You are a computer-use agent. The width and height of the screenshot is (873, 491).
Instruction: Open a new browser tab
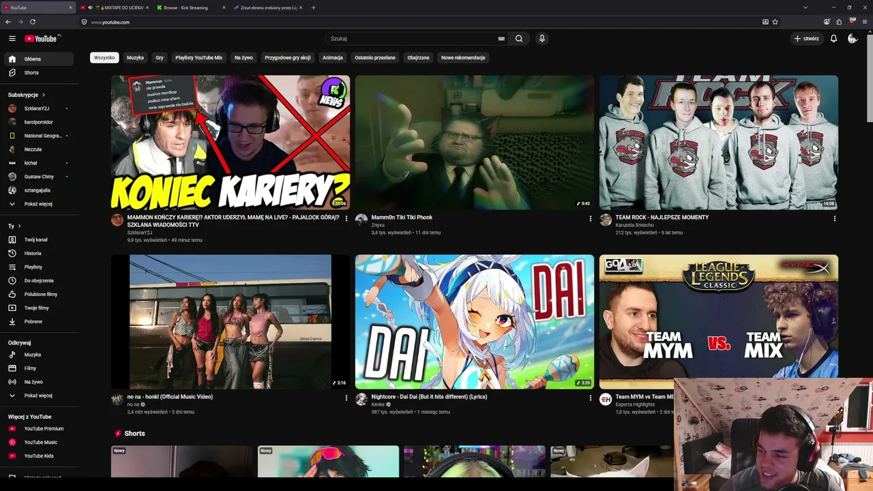(x=313, y=8)
